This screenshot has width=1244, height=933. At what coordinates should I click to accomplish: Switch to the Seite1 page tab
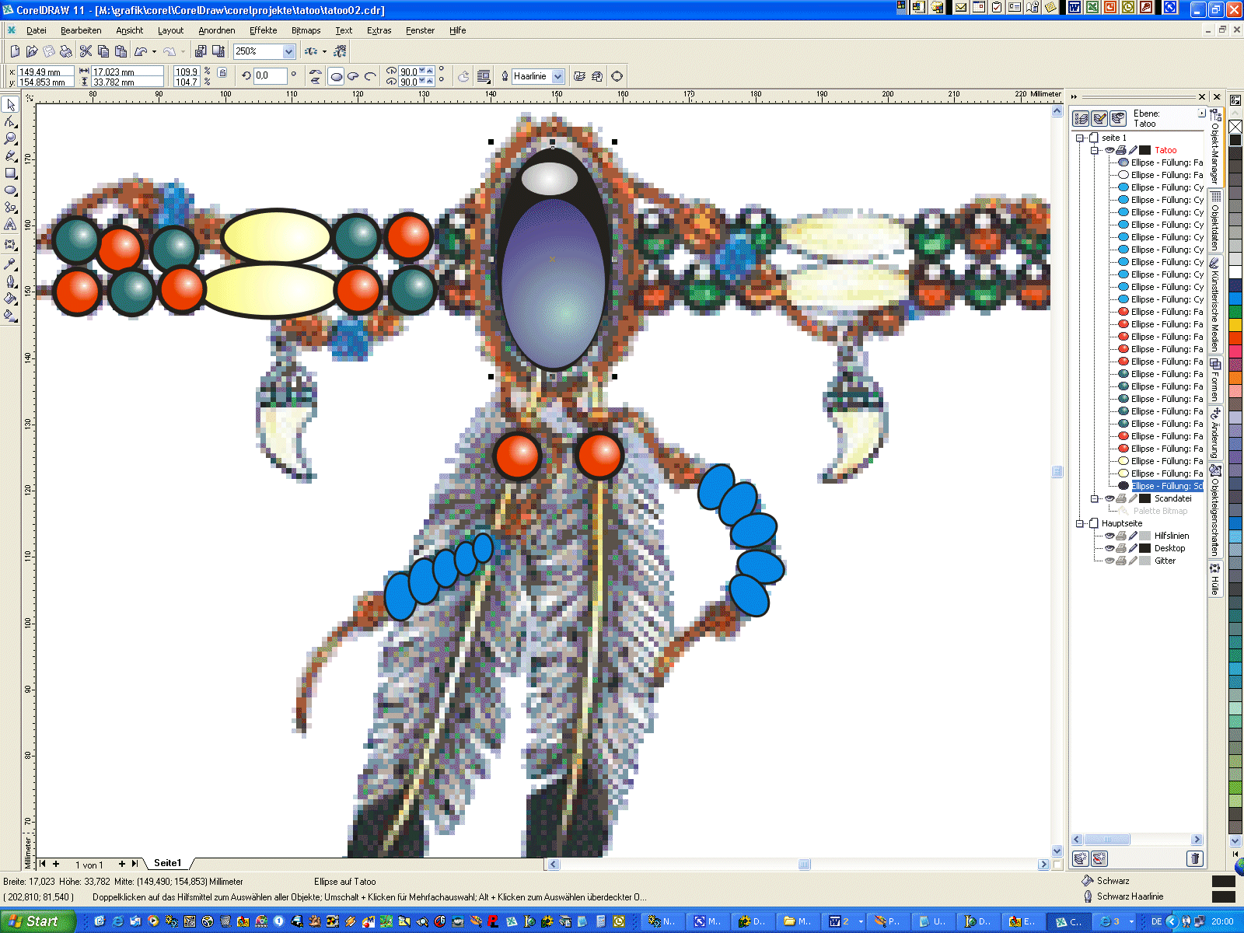coord(167,863)
